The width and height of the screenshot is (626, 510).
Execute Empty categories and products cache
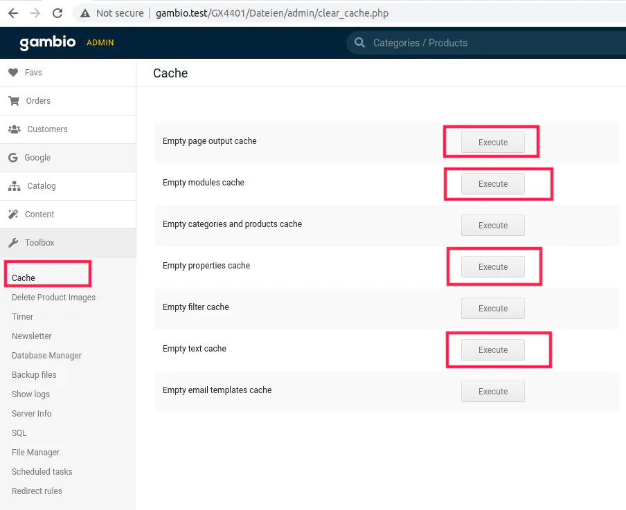coord(492,226)
